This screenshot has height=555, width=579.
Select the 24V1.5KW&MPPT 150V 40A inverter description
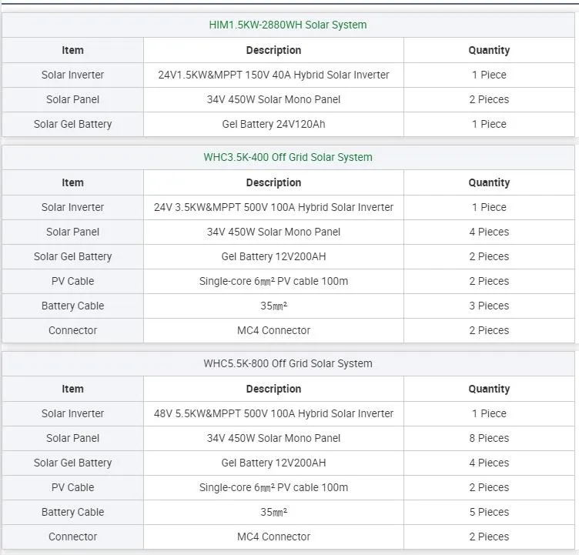tap(273, 75)
